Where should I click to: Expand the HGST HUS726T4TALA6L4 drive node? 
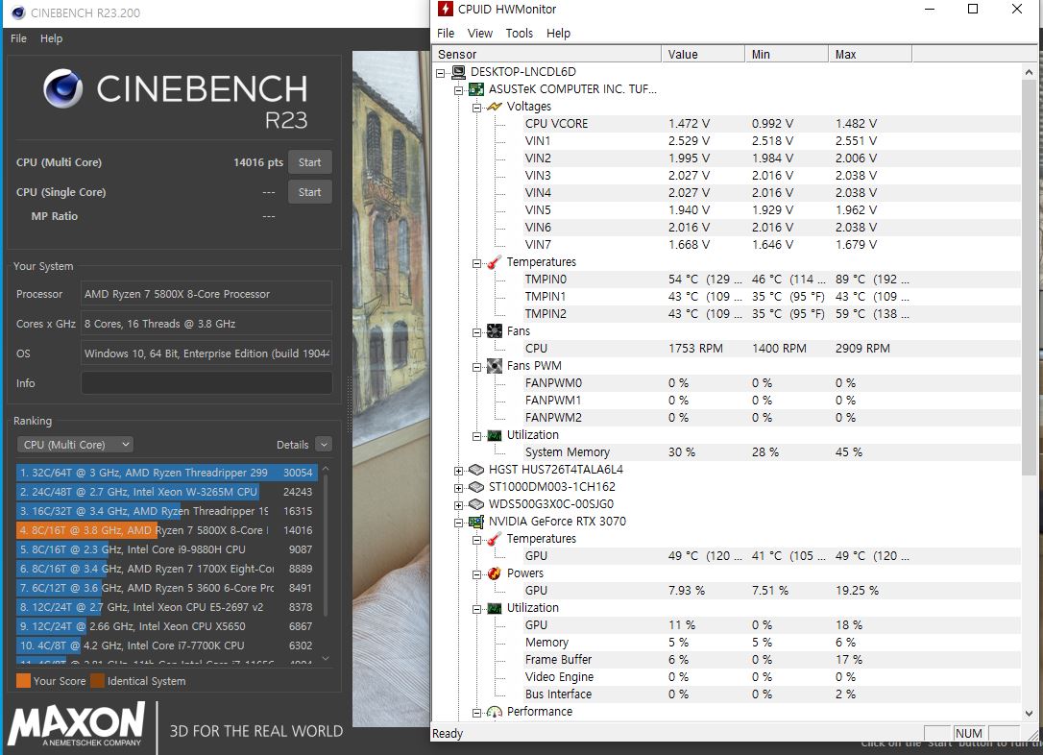(x=458, y=471)
